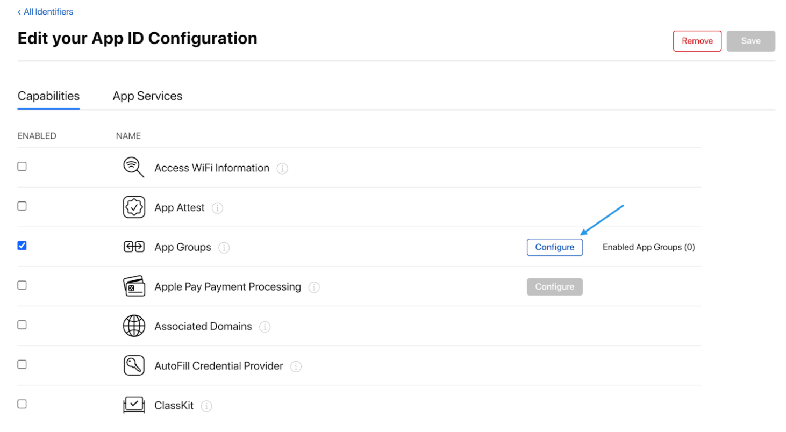This screenshot has height=432, width=786.
Task: Switch to the App Services tab
Action: coord(147,96)
